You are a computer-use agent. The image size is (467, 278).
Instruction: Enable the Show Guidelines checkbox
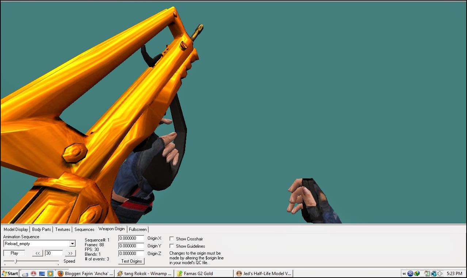[172, 246]
